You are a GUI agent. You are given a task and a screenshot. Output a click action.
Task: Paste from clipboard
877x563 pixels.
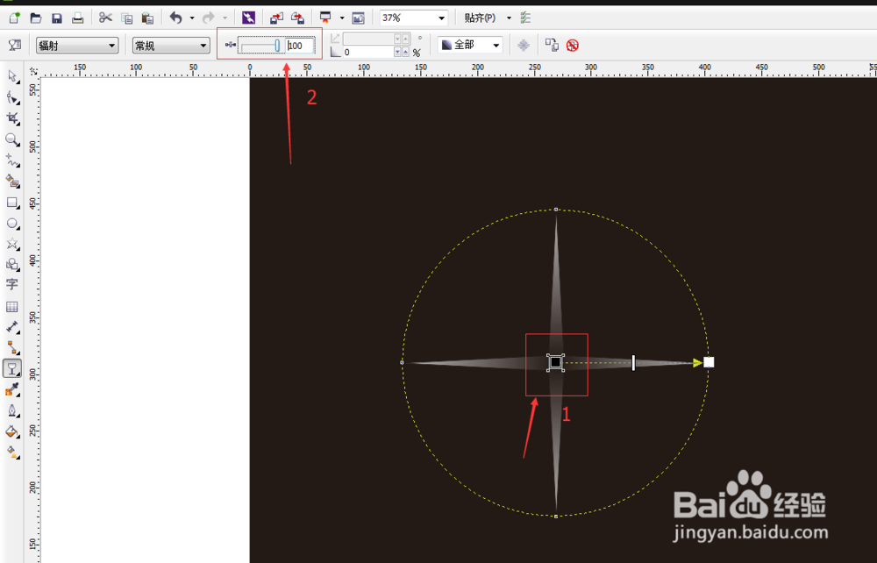(x=147, y=18)
